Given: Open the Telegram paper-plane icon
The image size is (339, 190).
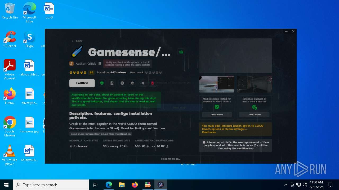Looking at the screenshot, I should pos(142,83).
